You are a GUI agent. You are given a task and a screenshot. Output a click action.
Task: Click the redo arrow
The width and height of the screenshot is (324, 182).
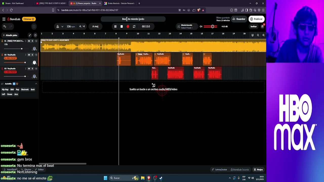point(11,26)
